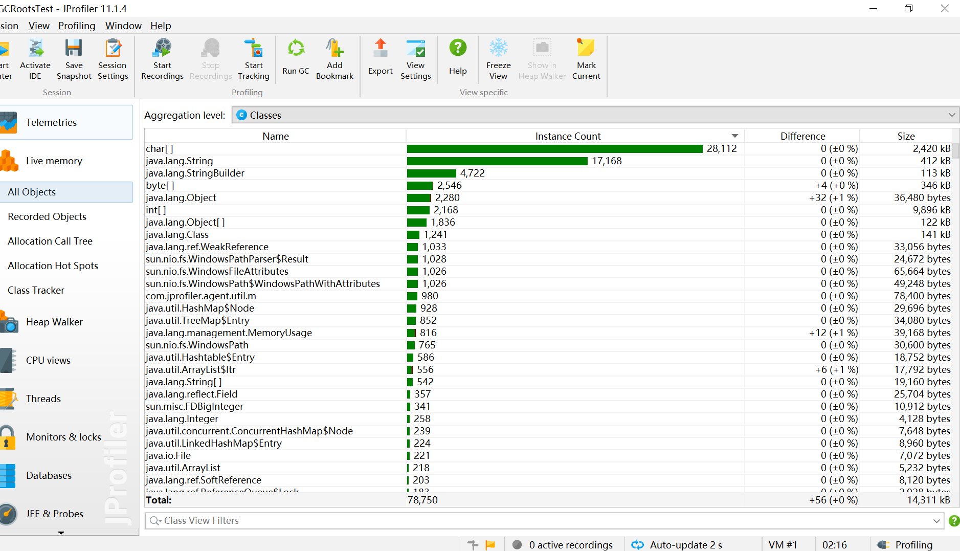Open the Window menu

pos(123,26)
